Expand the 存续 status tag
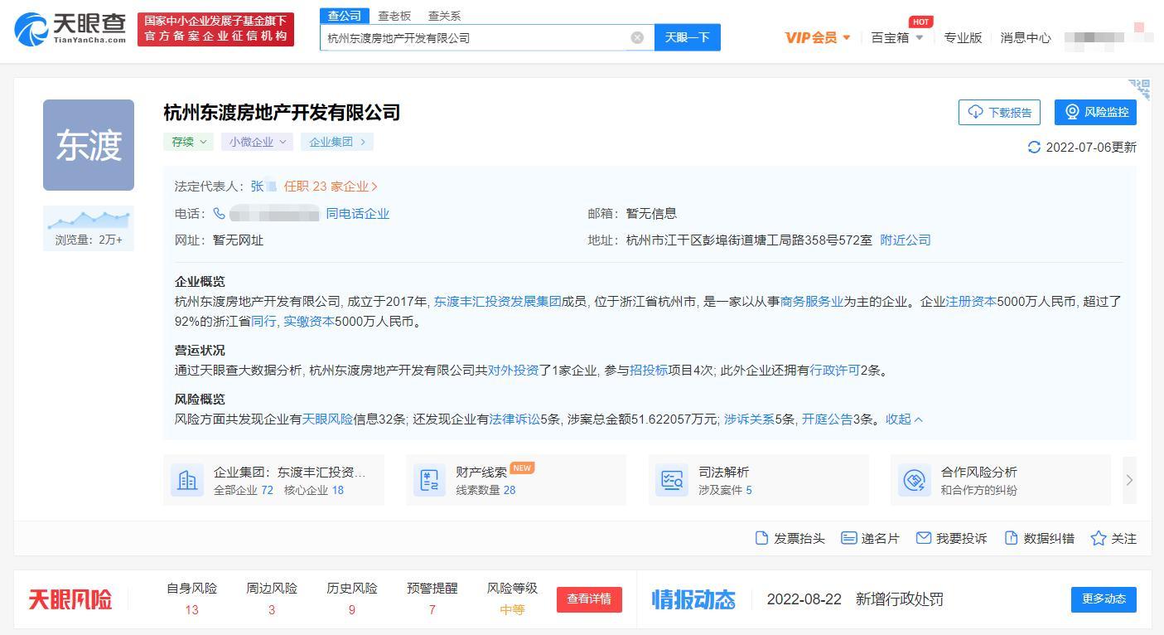The width and height of the screenshot is (1164, 635). (x=188, y=142)
